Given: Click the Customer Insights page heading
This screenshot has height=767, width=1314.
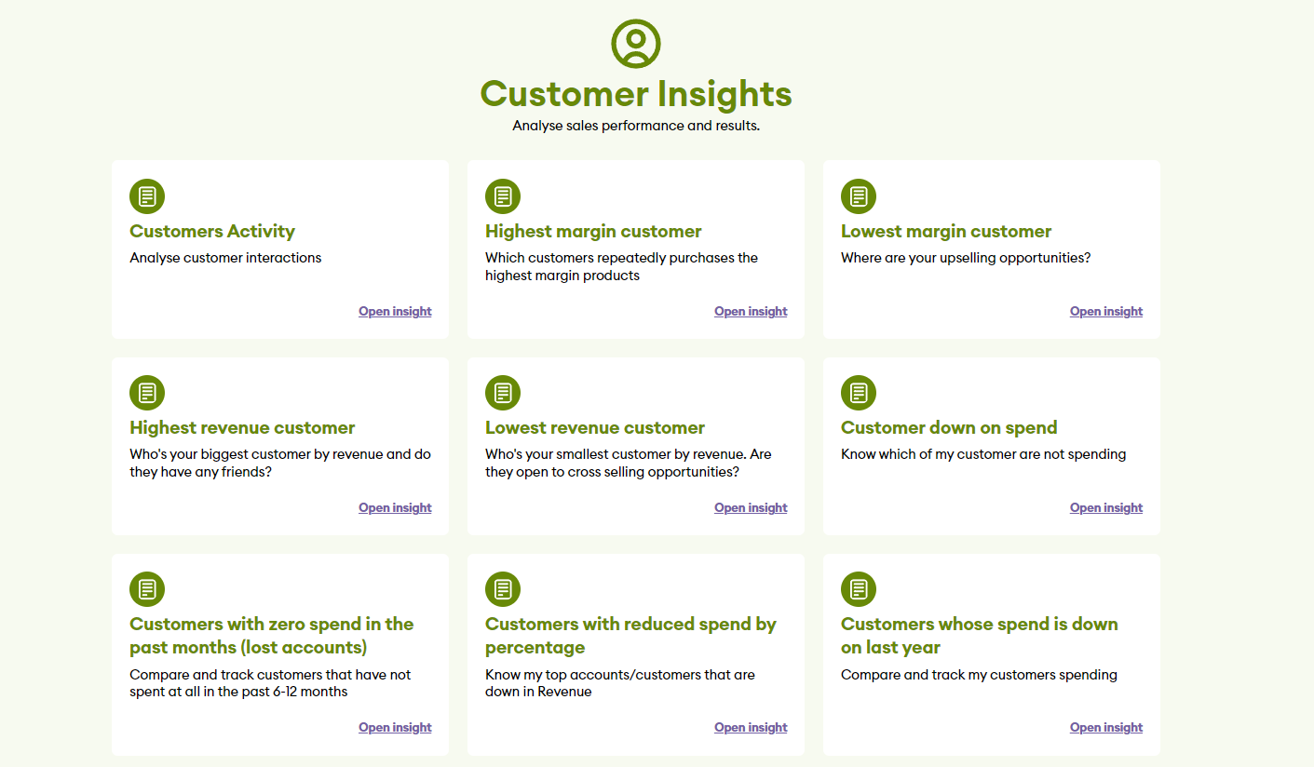Looking at the screenshot, I should tap(636, 94).
